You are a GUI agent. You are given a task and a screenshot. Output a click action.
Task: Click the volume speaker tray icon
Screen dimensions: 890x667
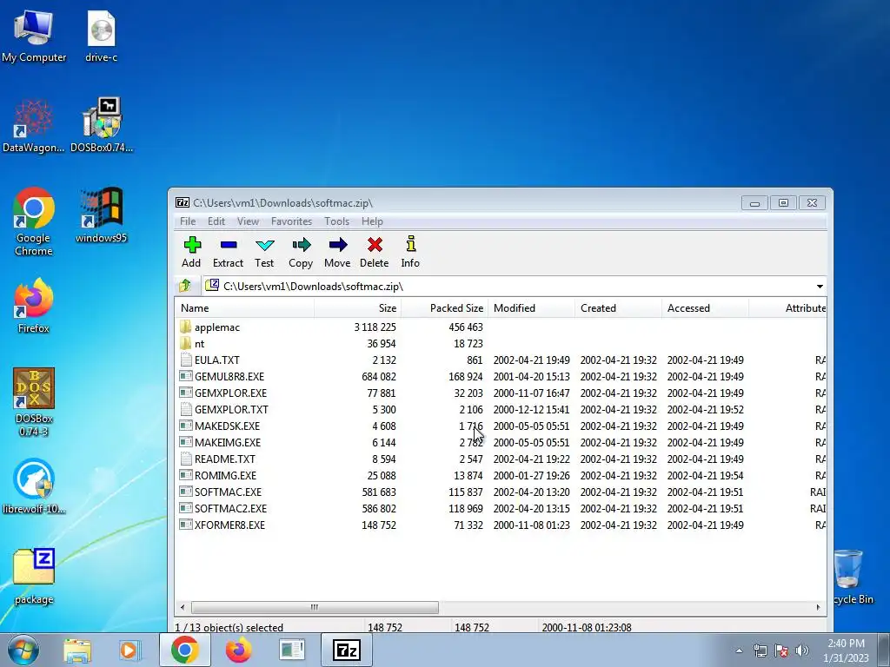(x=802, y=650)
